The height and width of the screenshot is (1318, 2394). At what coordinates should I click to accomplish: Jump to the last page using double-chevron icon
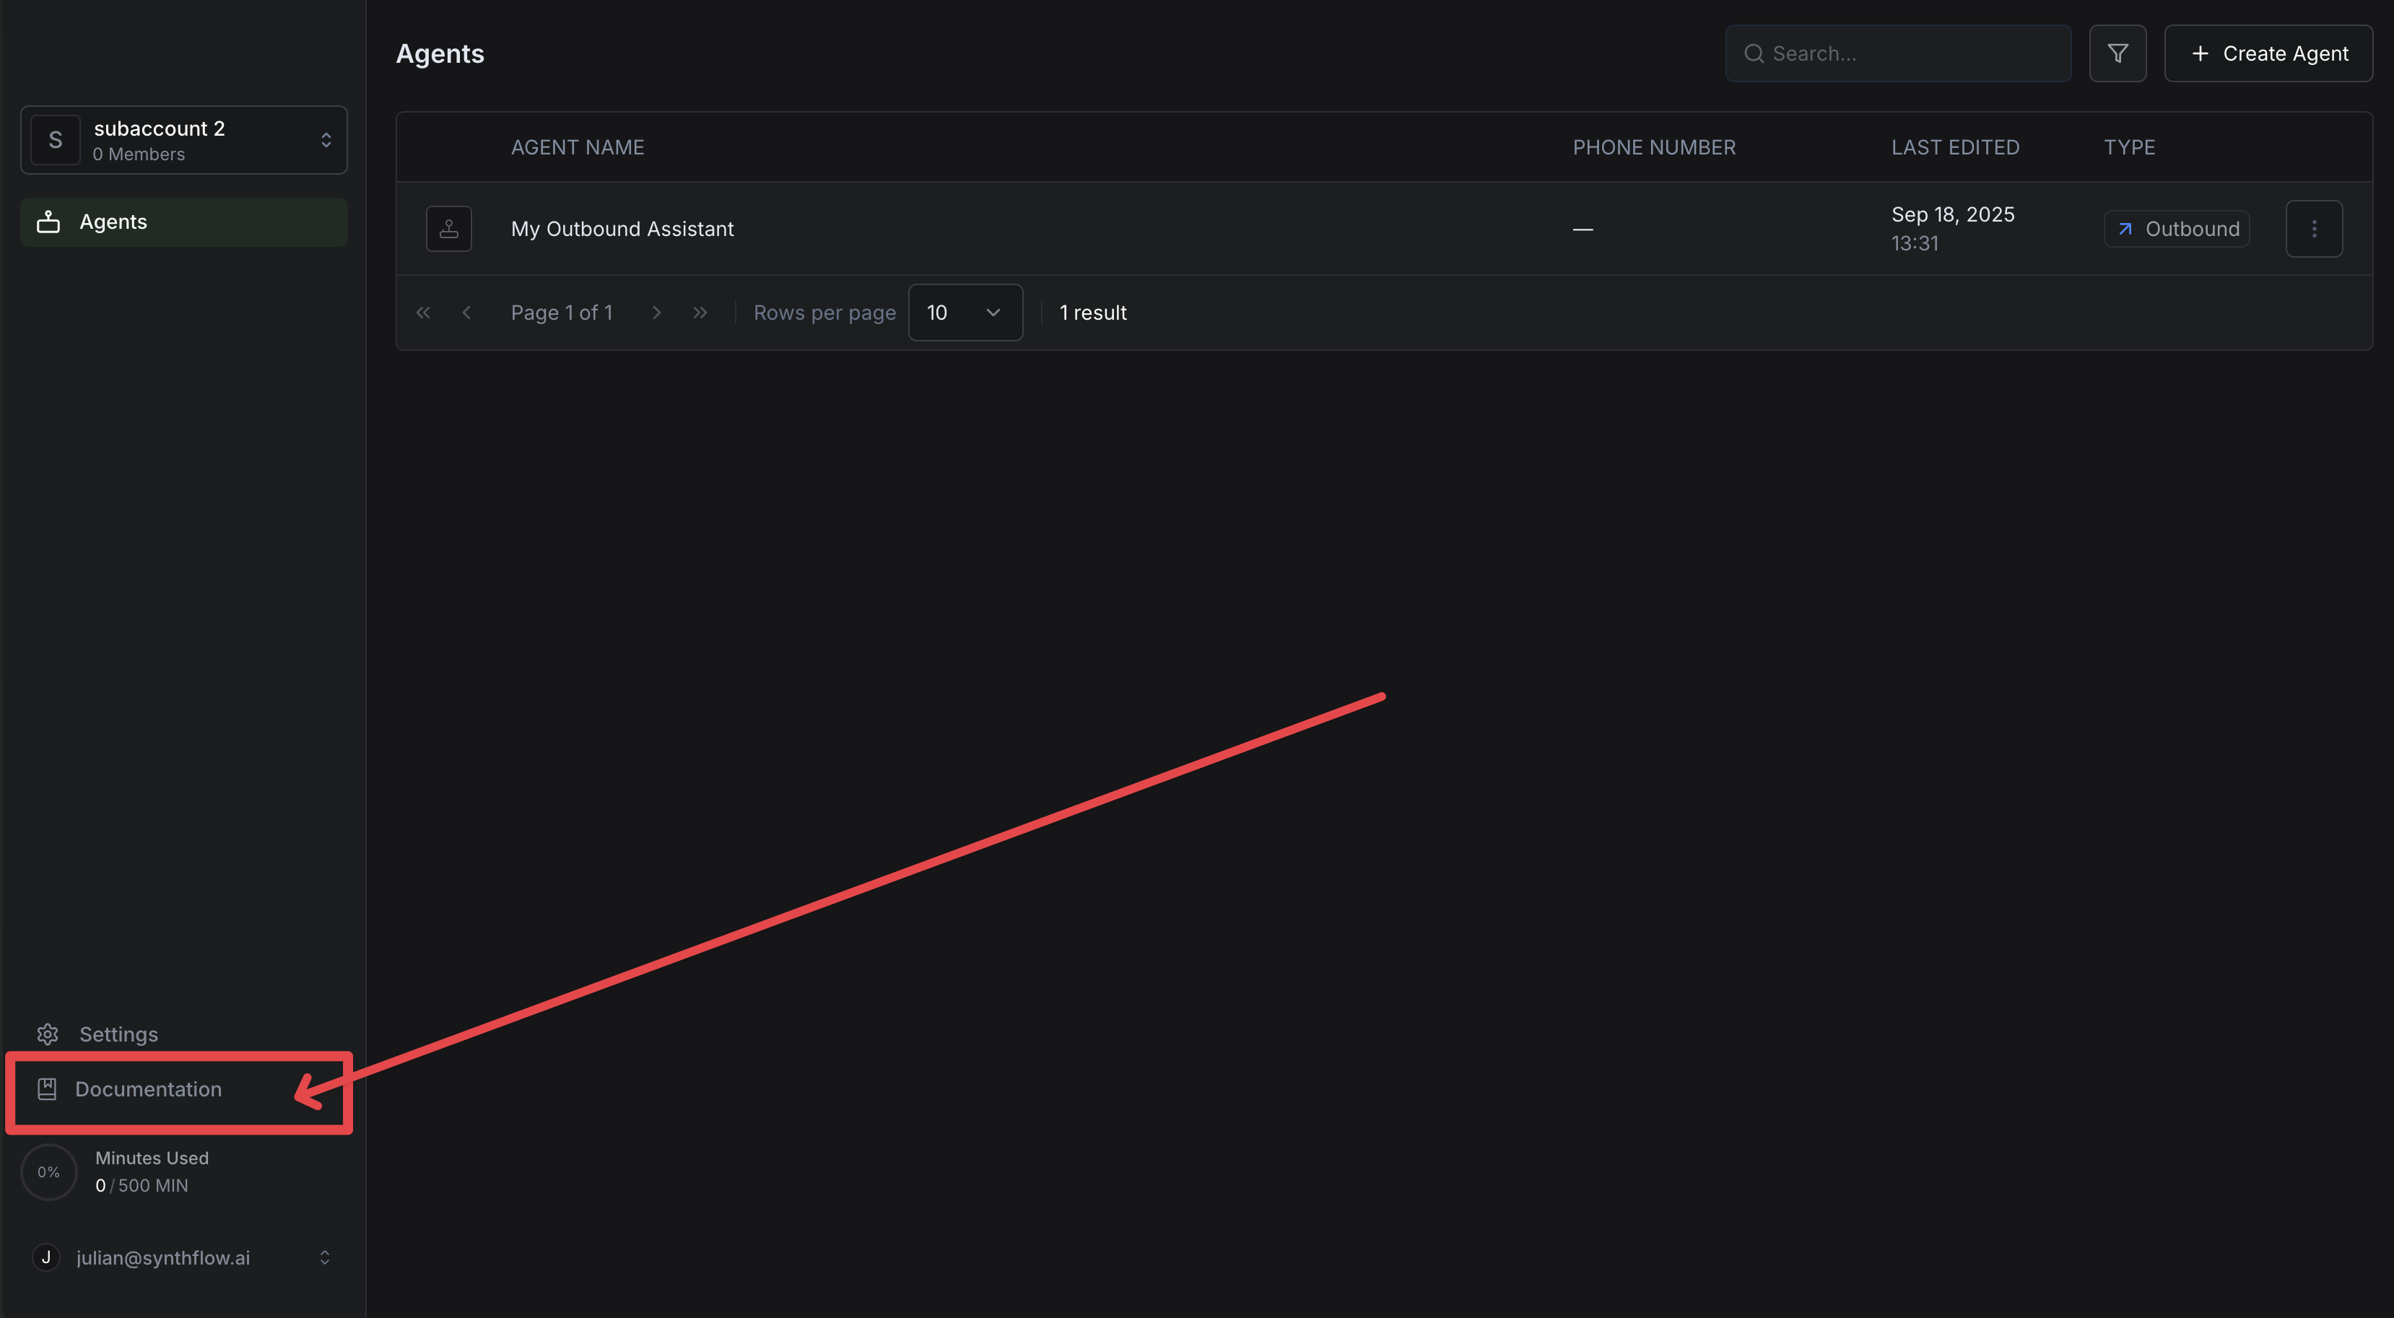[700, 312]
